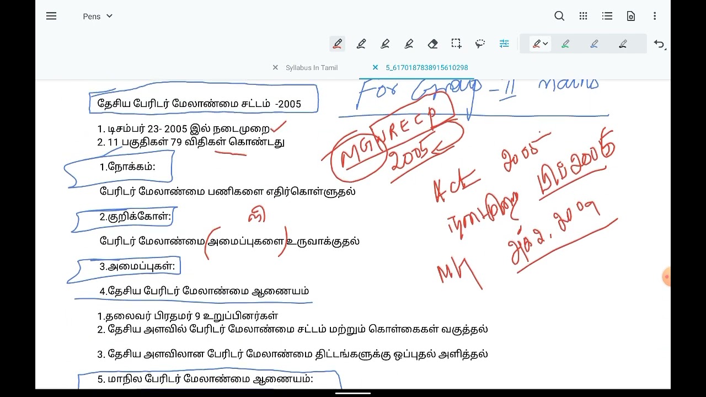Screen dimensions: 706x397
Task: Click the heading 'தேசிய பேரிடர் மேலாண்மை சட்டம் -2005'
Action: tap(199, 104)
